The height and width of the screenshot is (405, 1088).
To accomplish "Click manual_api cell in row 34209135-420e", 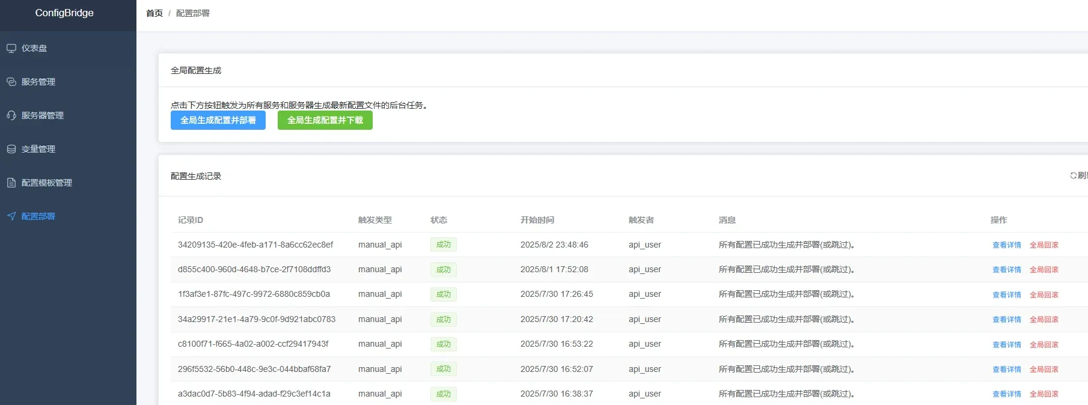I will point(380,245).
